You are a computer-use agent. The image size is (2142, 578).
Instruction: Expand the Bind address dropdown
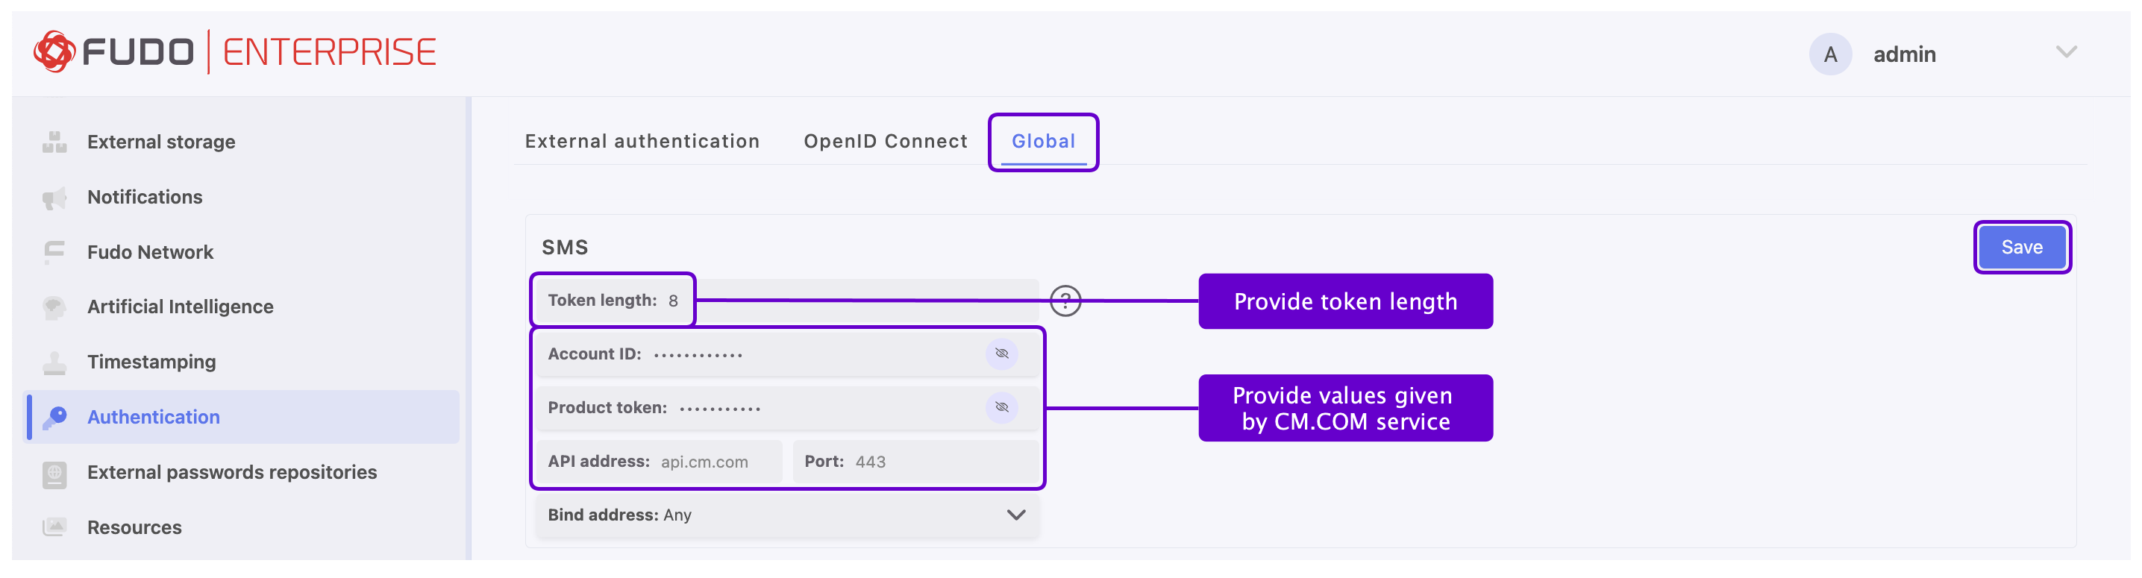pos(1015,515)
